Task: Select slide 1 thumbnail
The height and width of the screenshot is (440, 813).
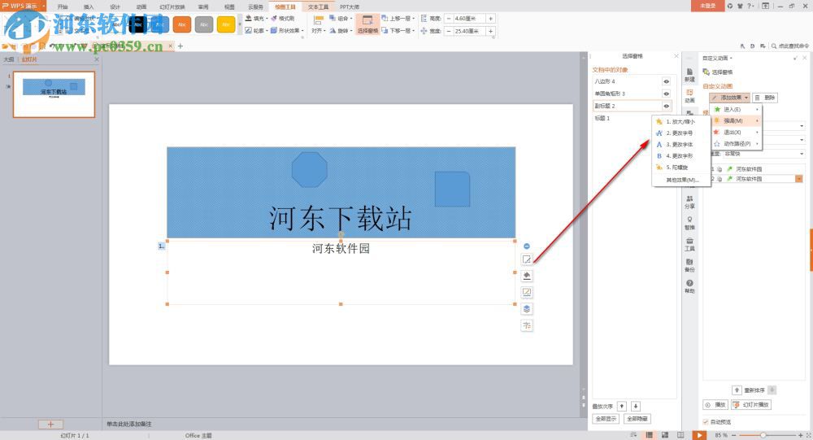Action: 54,94
